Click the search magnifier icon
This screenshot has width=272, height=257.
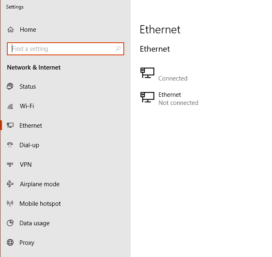[x=118, y=49]
